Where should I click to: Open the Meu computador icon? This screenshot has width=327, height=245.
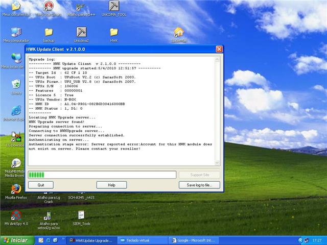[x=16, y=35]
